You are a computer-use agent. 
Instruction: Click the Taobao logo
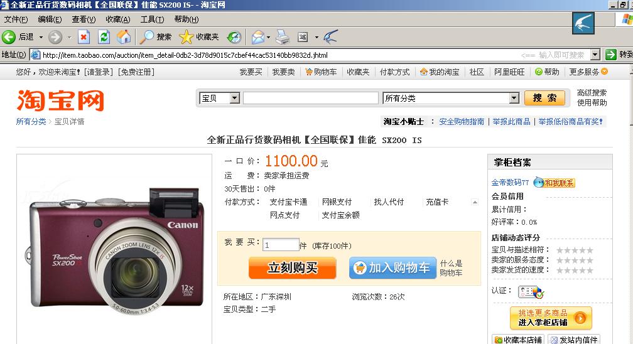pos(60,100)
